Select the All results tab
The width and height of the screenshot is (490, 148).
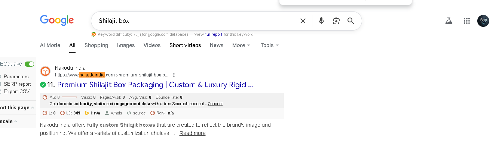pyautogui.click(x=72, y=45)
